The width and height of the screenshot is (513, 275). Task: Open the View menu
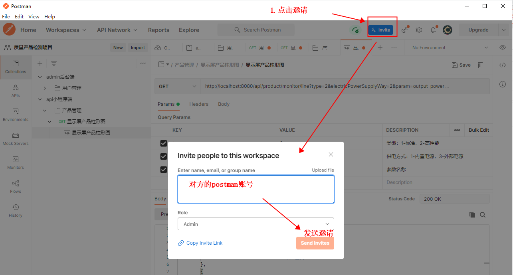pyautogui.click(x=34, y=17)
